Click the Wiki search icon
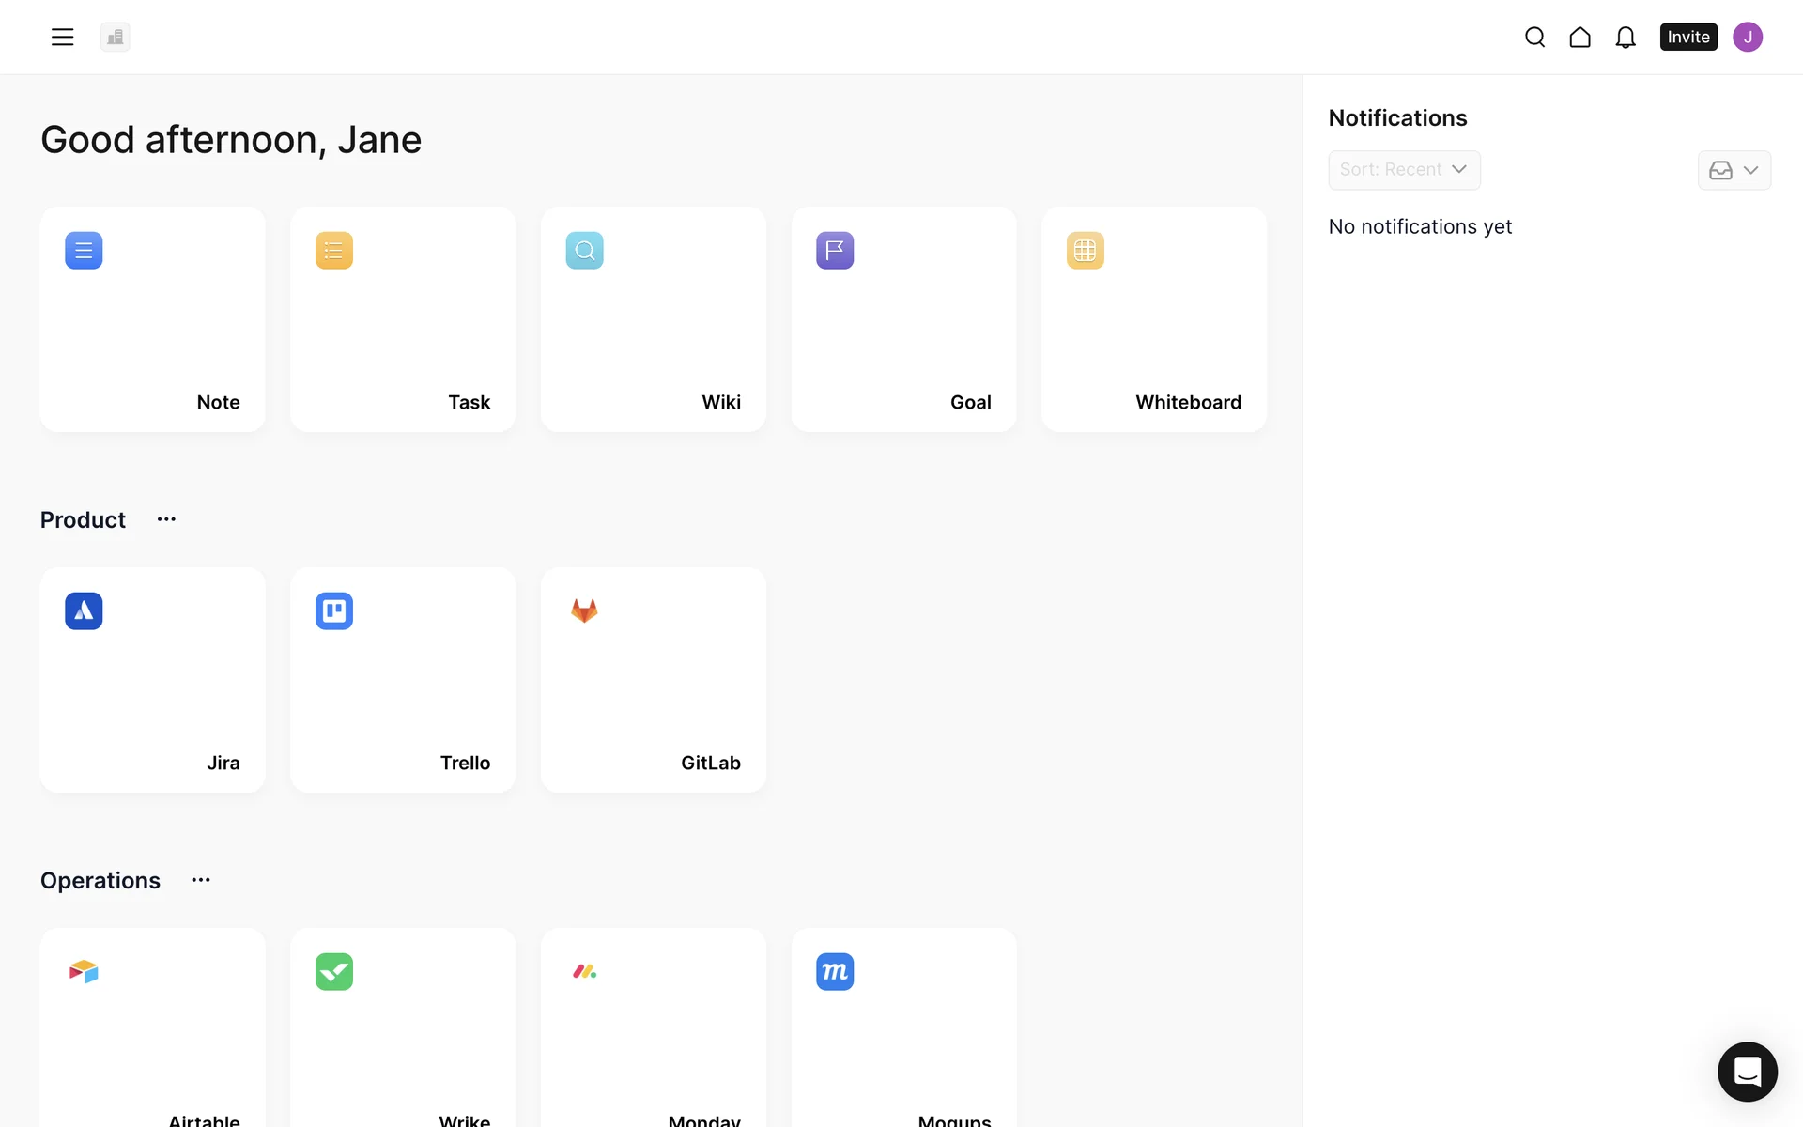This screenshot has width=1803, height=1127. pyautogui.click(x=584, y=251)
